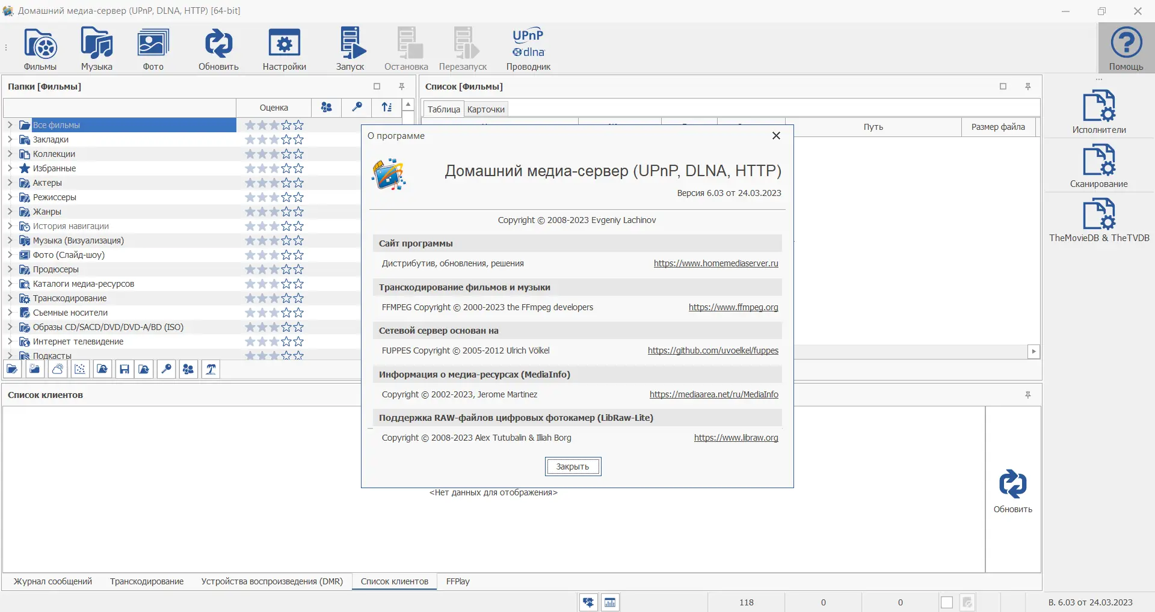Pin the Папки [Фильмы] panel
Image resolution: width=1155 pixels, height=612 pixels.
(402, 87)
